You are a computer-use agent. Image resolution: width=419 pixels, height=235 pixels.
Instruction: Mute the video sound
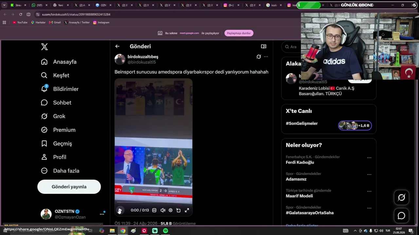(163, 211)
